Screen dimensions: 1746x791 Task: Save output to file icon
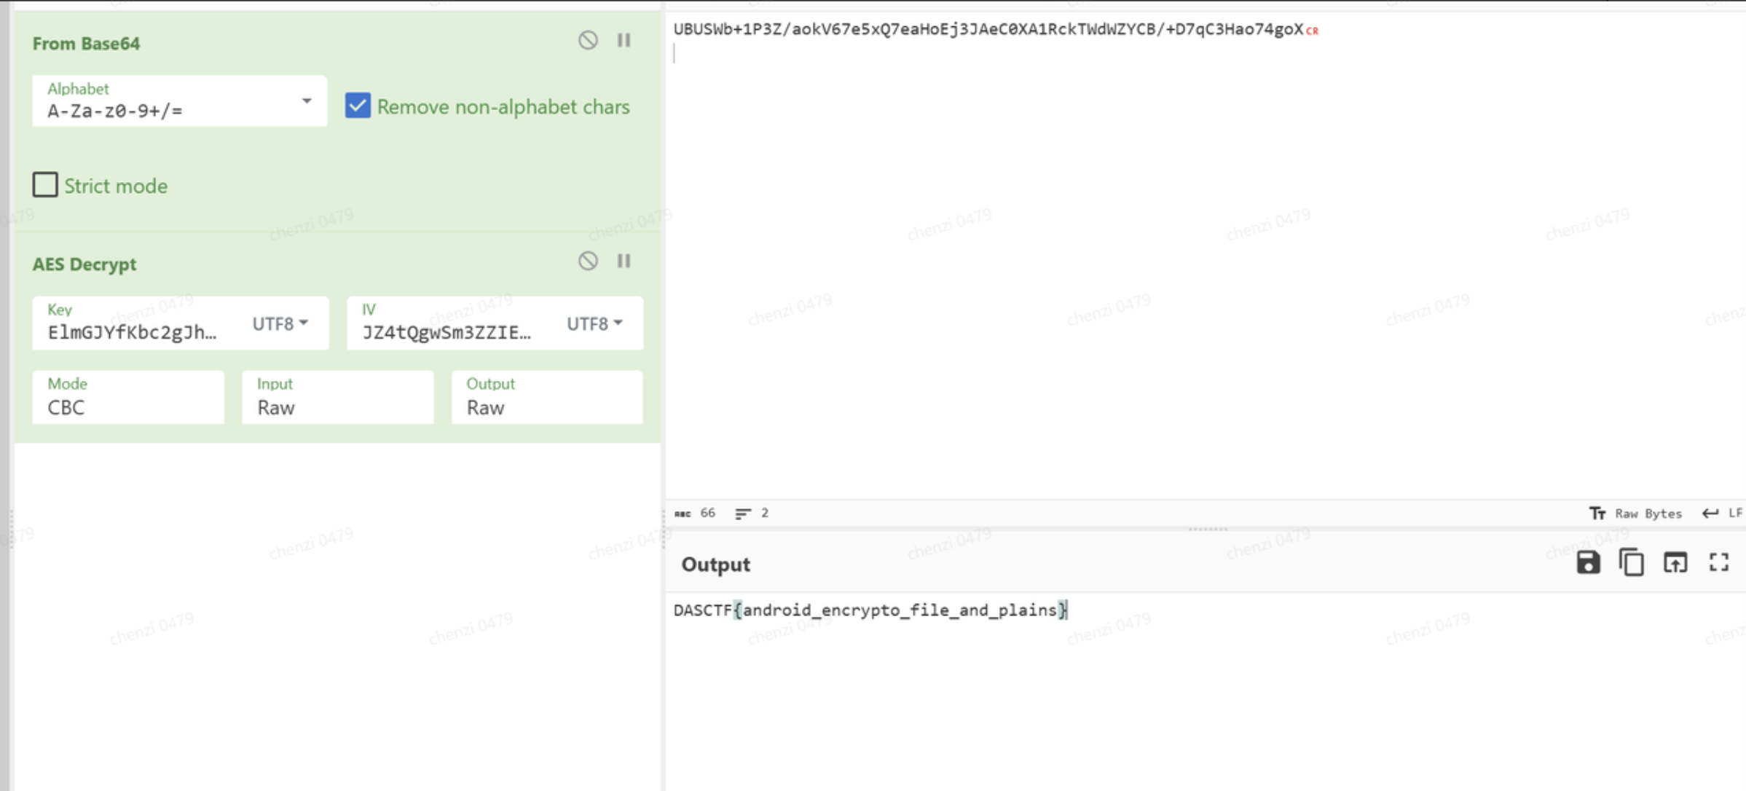pos(1588,562)
